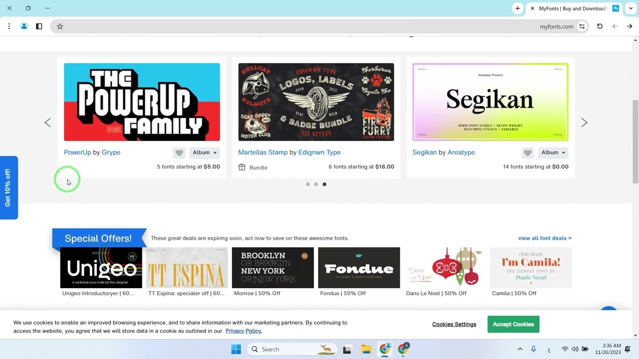Show hidden system tray icons chevron
Screen dimensions: 639x359
coord(520,350)
